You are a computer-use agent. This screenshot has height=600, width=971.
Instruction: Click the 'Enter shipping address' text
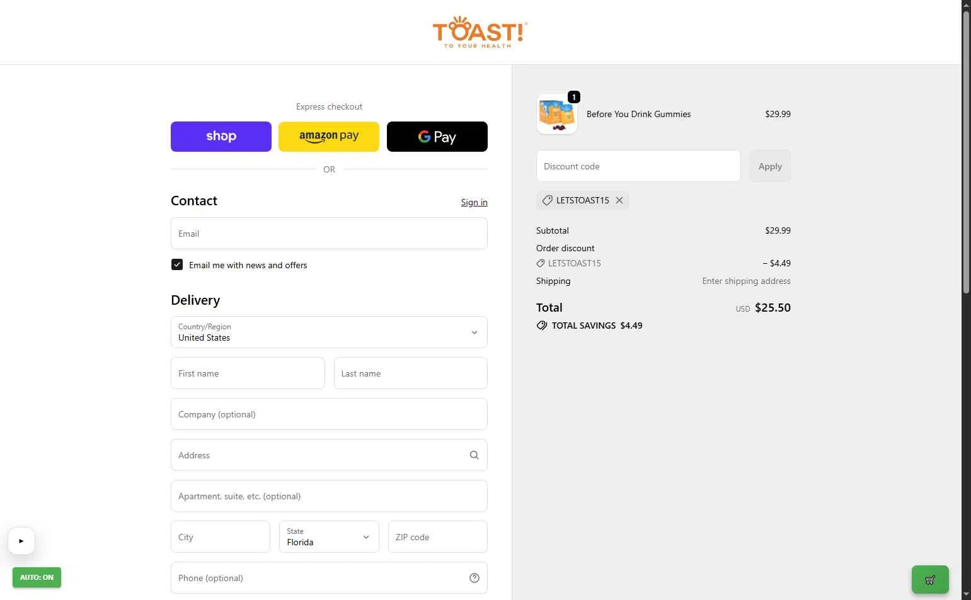[x=746, y=281]
